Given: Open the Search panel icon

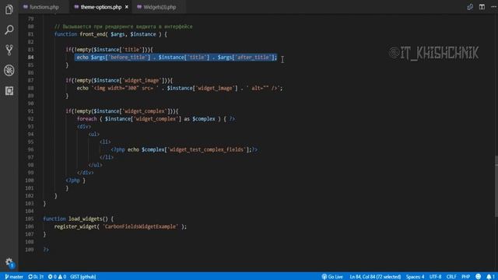Looking at the screenshot, I should click(x=9, y=30).
